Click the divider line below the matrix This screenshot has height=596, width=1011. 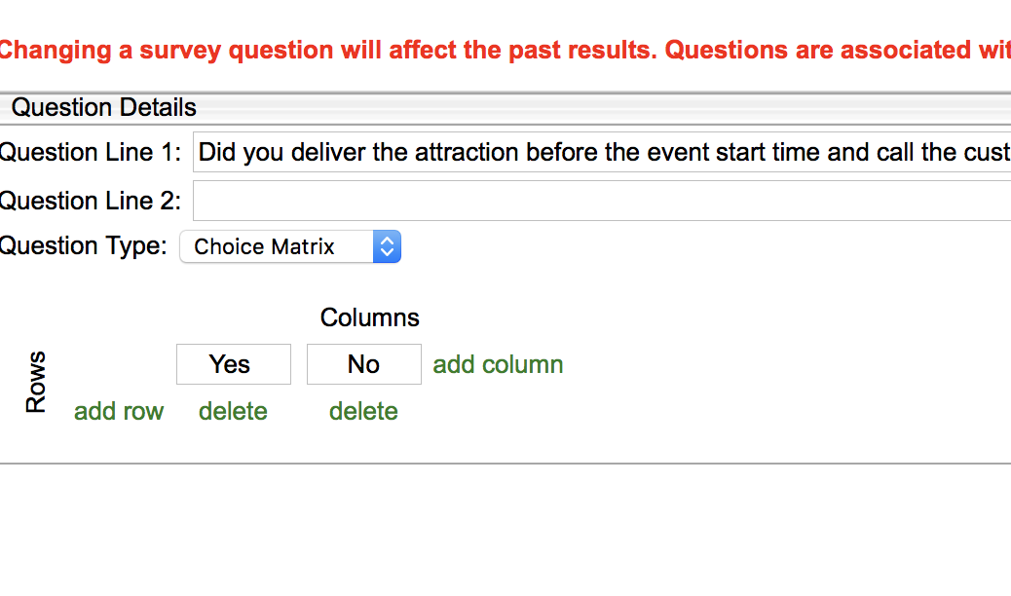[505, 464]
